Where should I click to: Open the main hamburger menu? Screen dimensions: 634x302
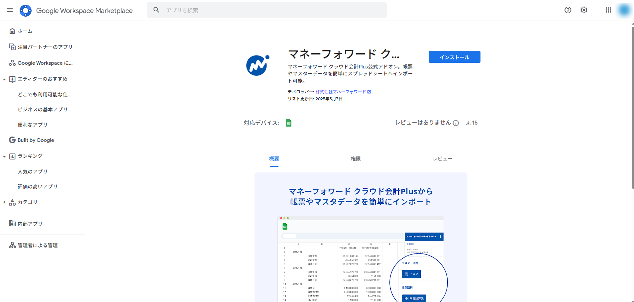point(10,10)
